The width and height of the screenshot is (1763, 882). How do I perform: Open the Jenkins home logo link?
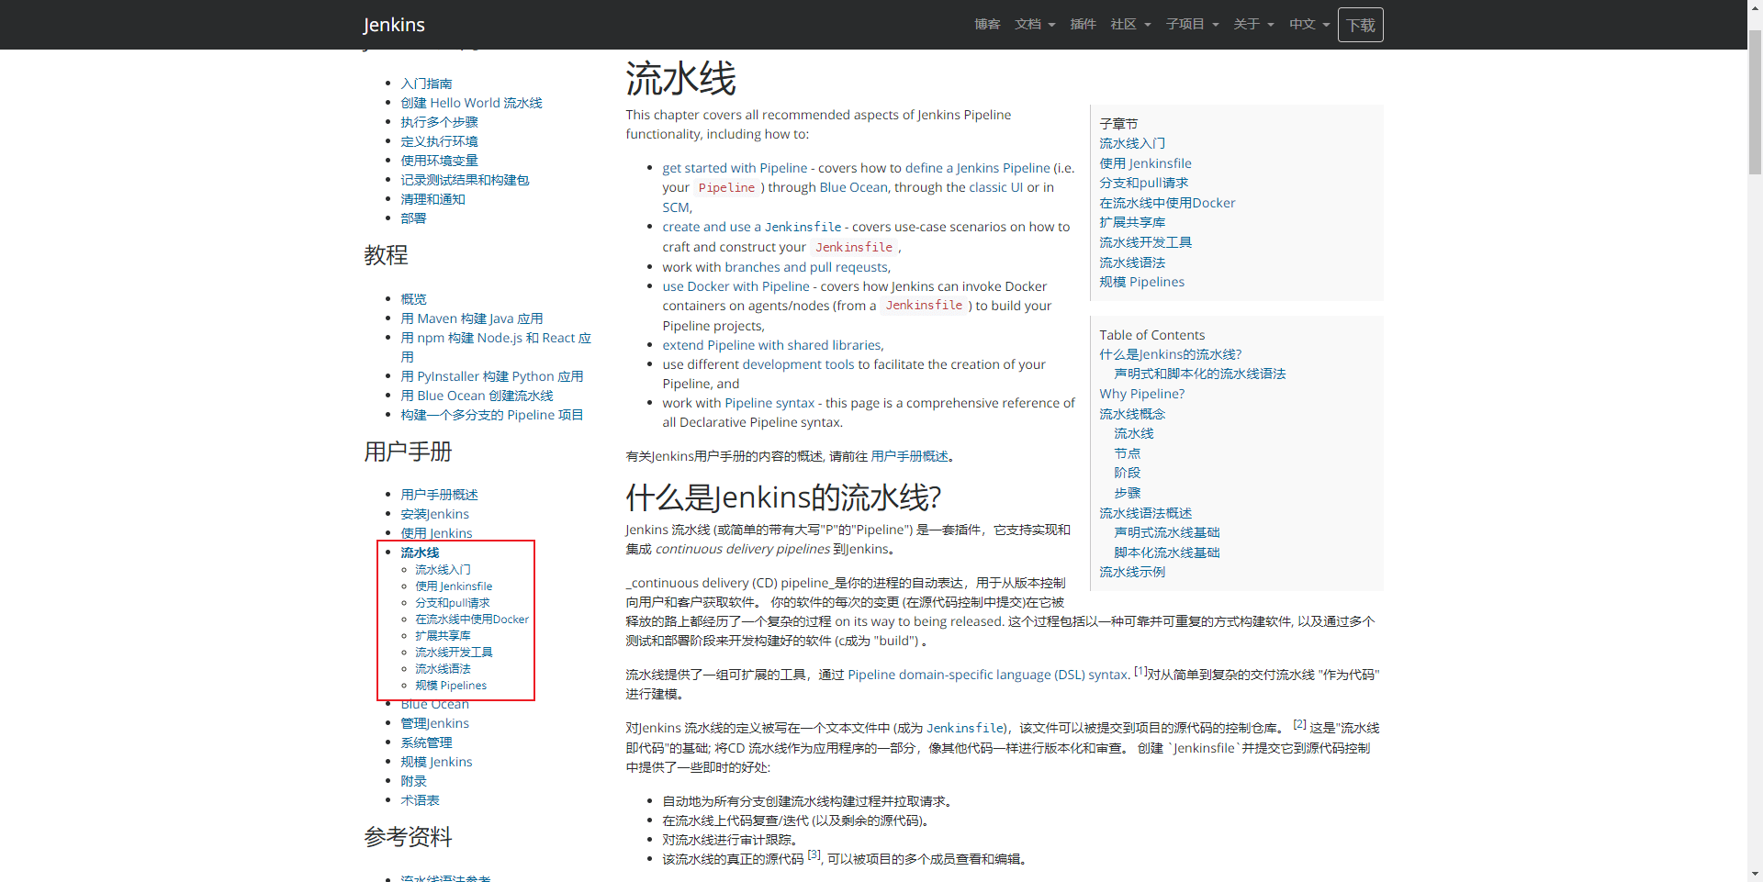[394, 25]
